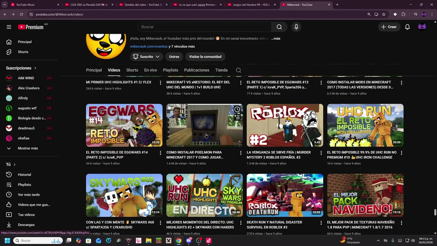Image resolution: width=437 pixels, height=246 pixels.
Task: Open the Playlists channel tab
Action: [x=170, y=70]
